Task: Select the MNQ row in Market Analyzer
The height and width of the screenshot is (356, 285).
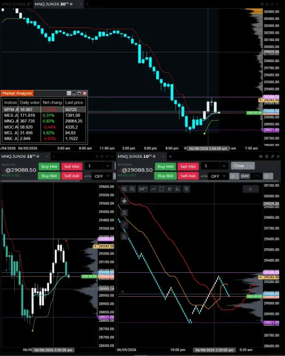Action: click(x=44, y=121)
